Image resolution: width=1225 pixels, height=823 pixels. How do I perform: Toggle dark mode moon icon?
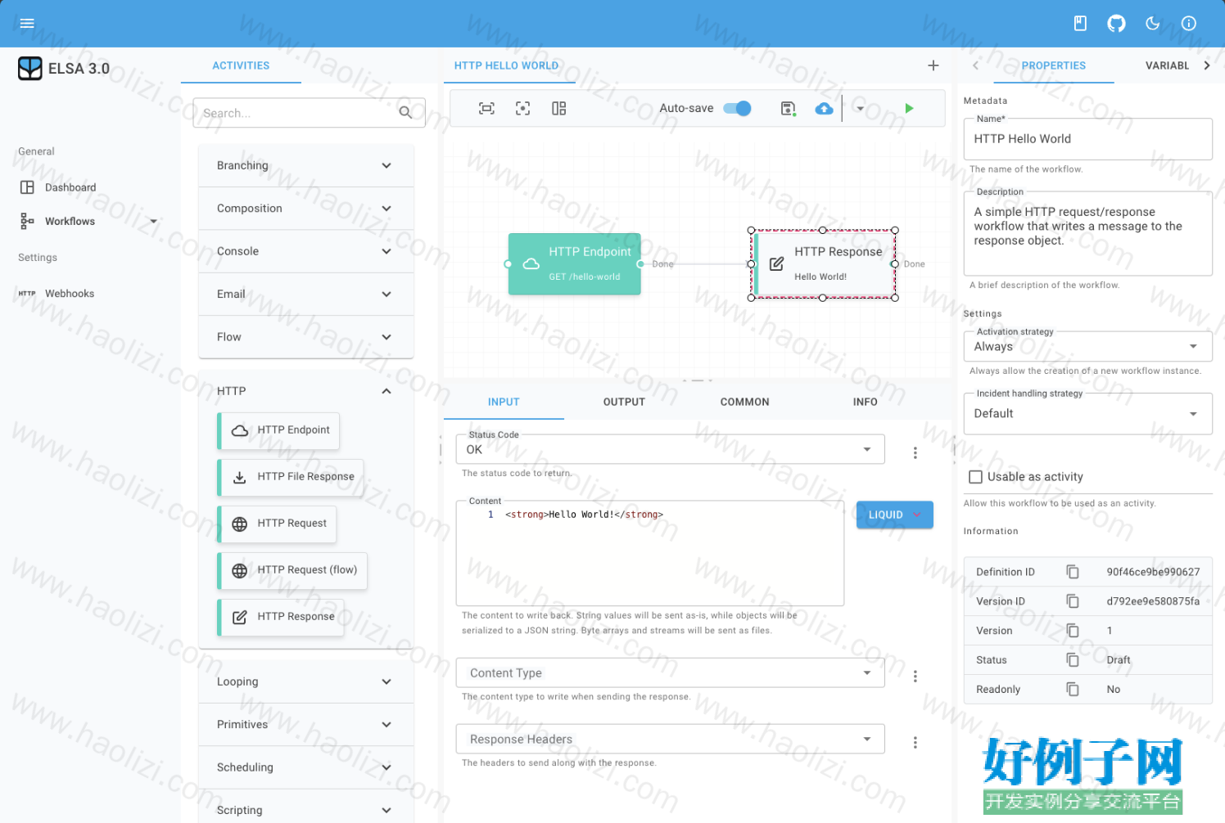pos(1152,24)
